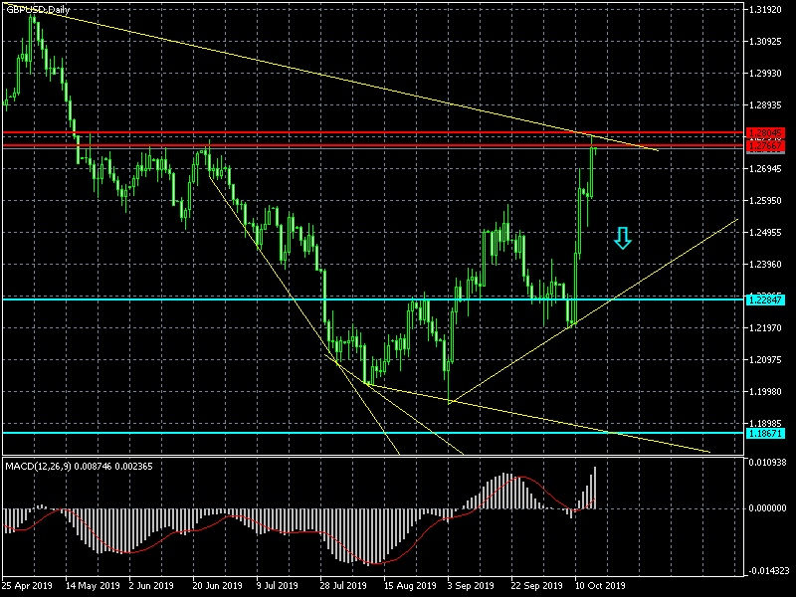
Task: Click the 3 Sep 2019 date label
Action: pyautogui.click(x=471, y=586)
